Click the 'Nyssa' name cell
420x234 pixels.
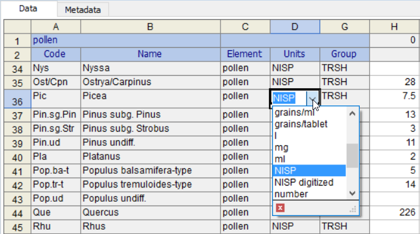point(150,68)
